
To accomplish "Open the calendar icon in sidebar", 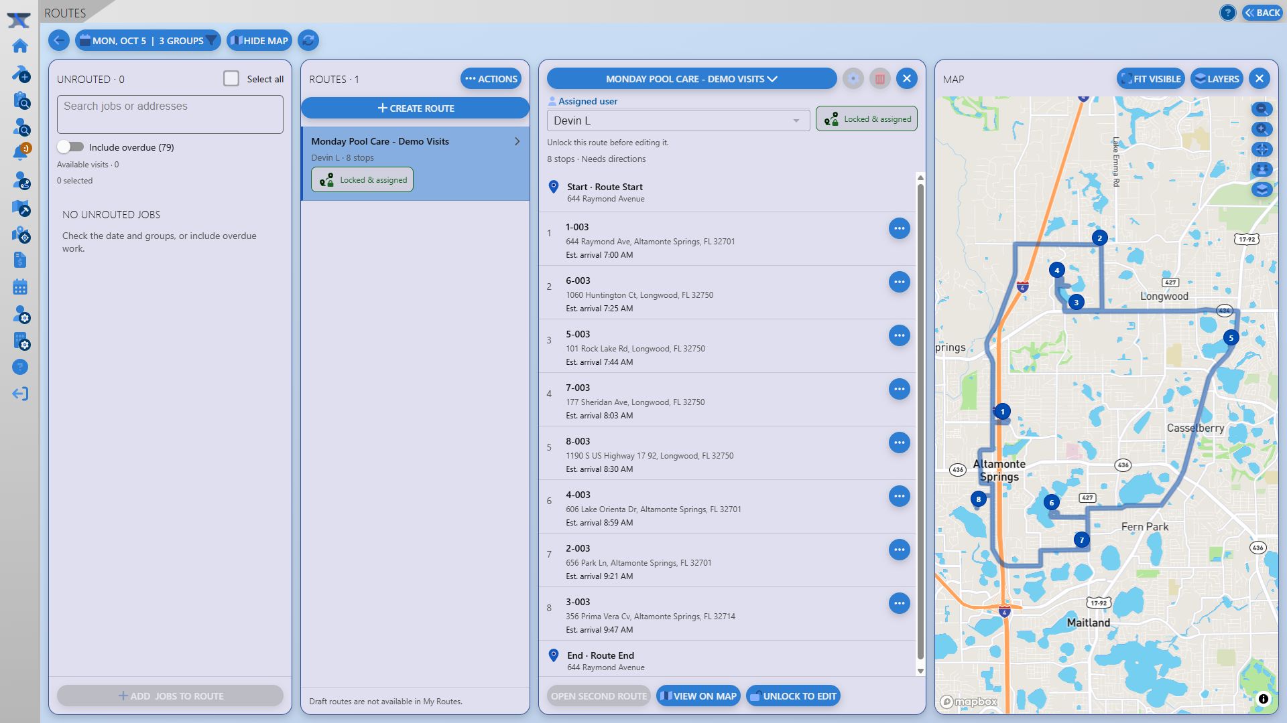I will [20, 287].
